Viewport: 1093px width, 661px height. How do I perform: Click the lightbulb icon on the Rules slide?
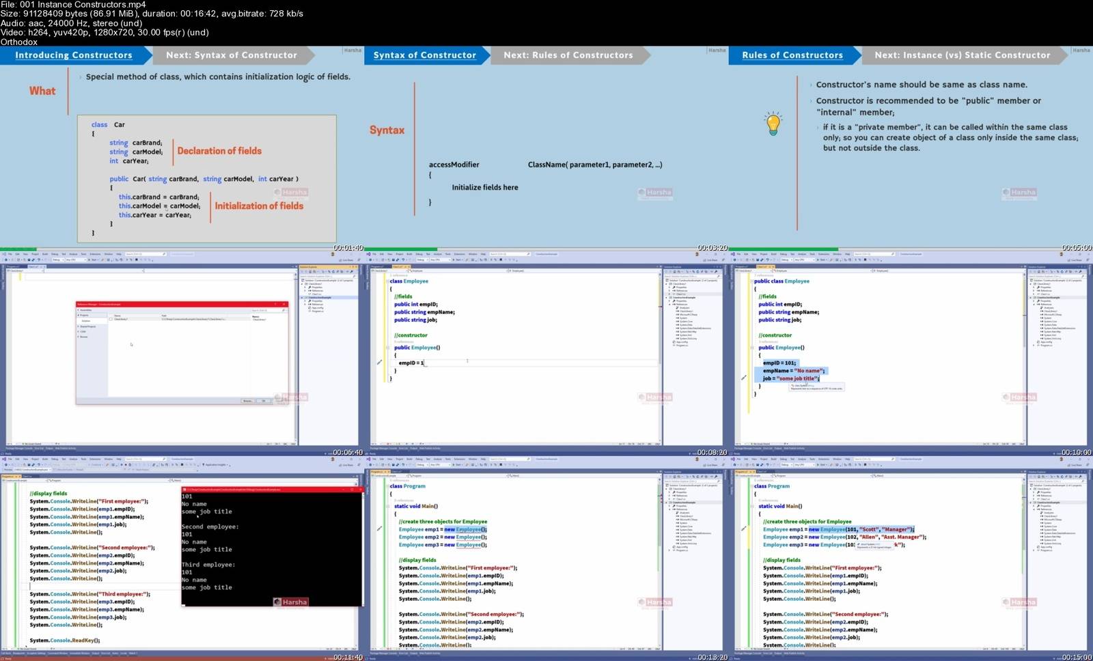pos(773,124)
